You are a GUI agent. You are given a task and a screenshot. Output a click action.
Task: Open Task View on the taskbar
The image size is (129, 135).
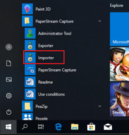[x=41, y=127]
